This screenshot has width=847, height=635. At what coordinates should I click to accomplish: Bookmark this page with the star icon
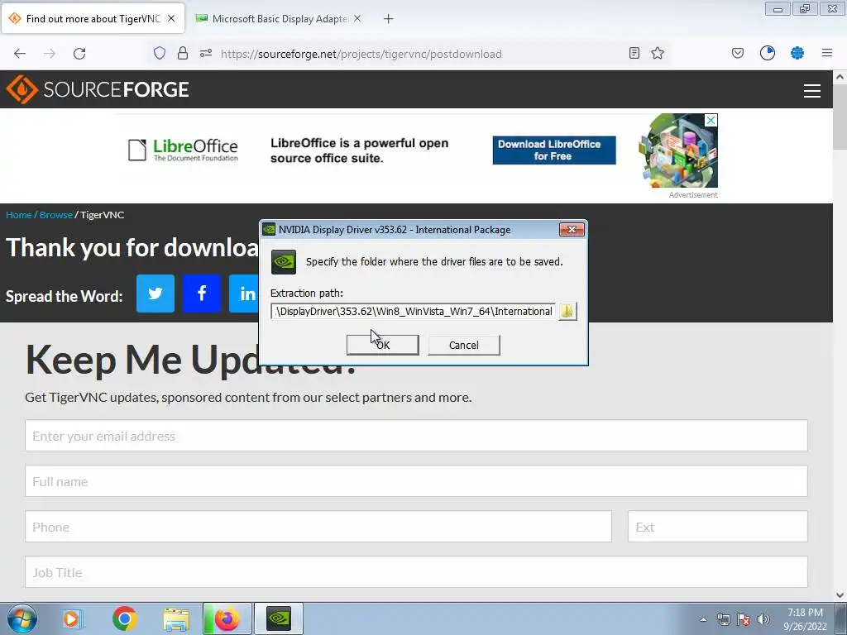(x=658, y=53)
